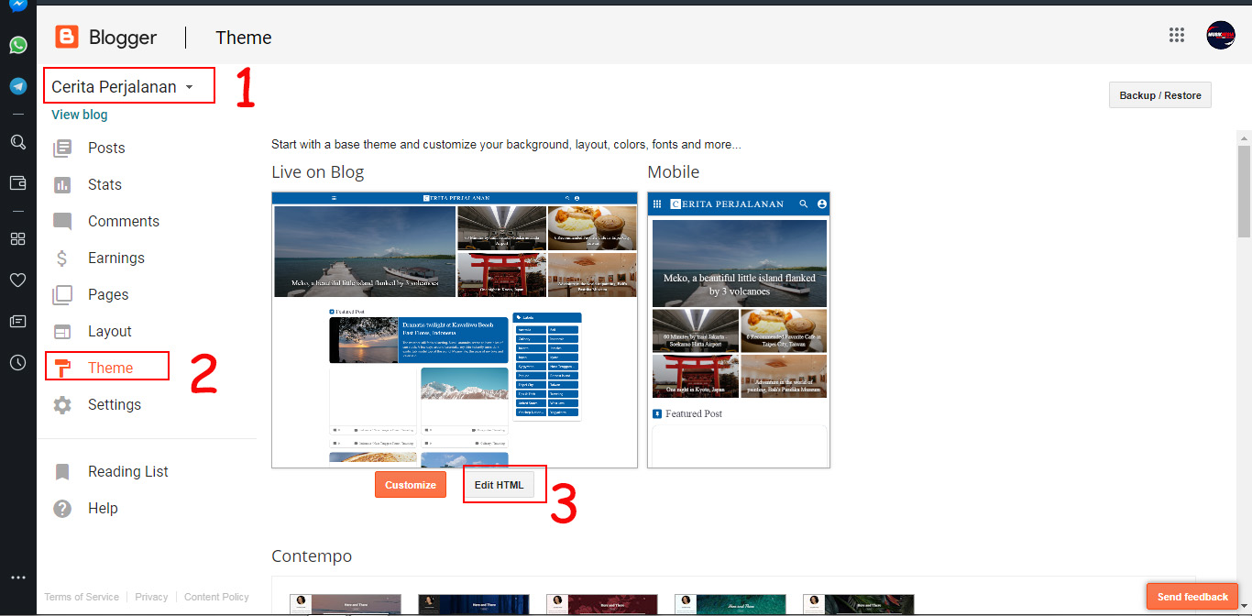Click the Send feedback button
Screen dimensions: 1252x616
pos(1192,597)
